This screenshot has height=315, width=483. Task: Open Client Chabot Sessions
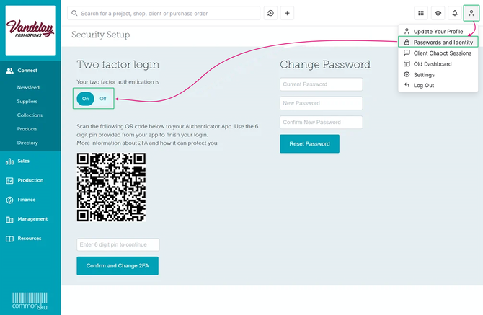point(438,53)
